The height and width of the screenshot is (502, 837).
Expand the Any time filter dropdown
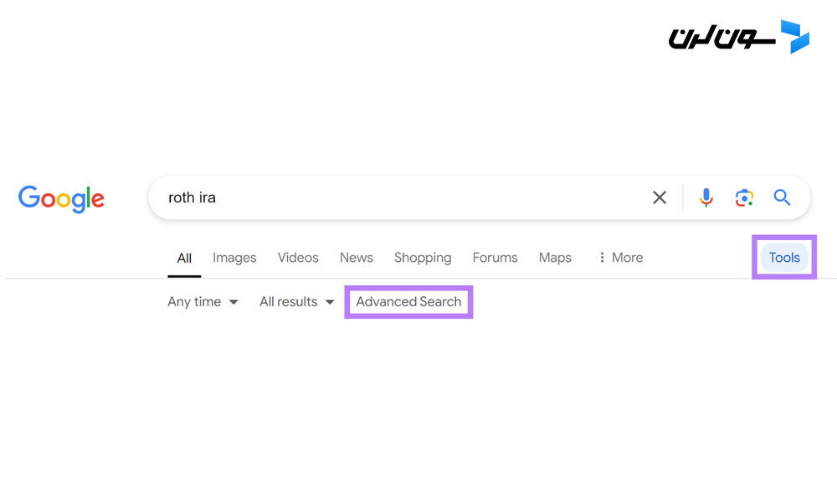tap(203, 302)
